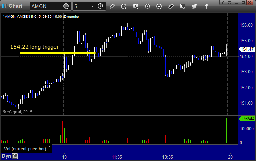Click the 100000 volume axis label
Screen dimensions: 256x161
(247, 129)
